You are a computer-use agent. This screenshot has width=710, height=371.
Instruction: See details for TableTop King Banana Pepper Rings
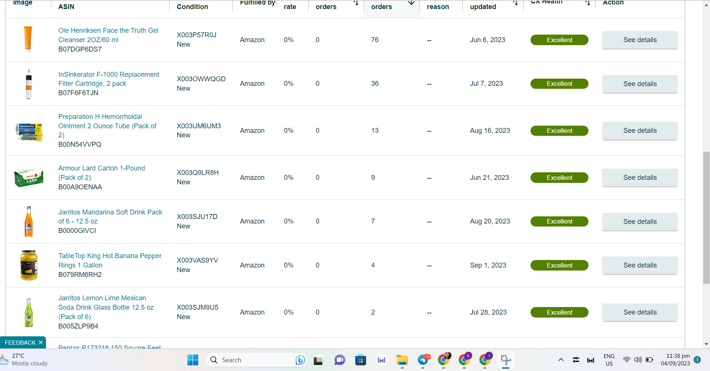(x=640, y=265)
